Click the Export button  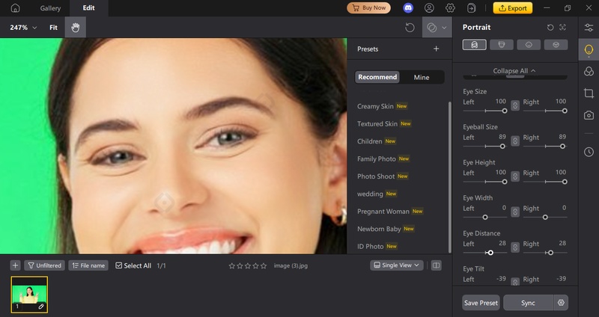click(512, 8)
